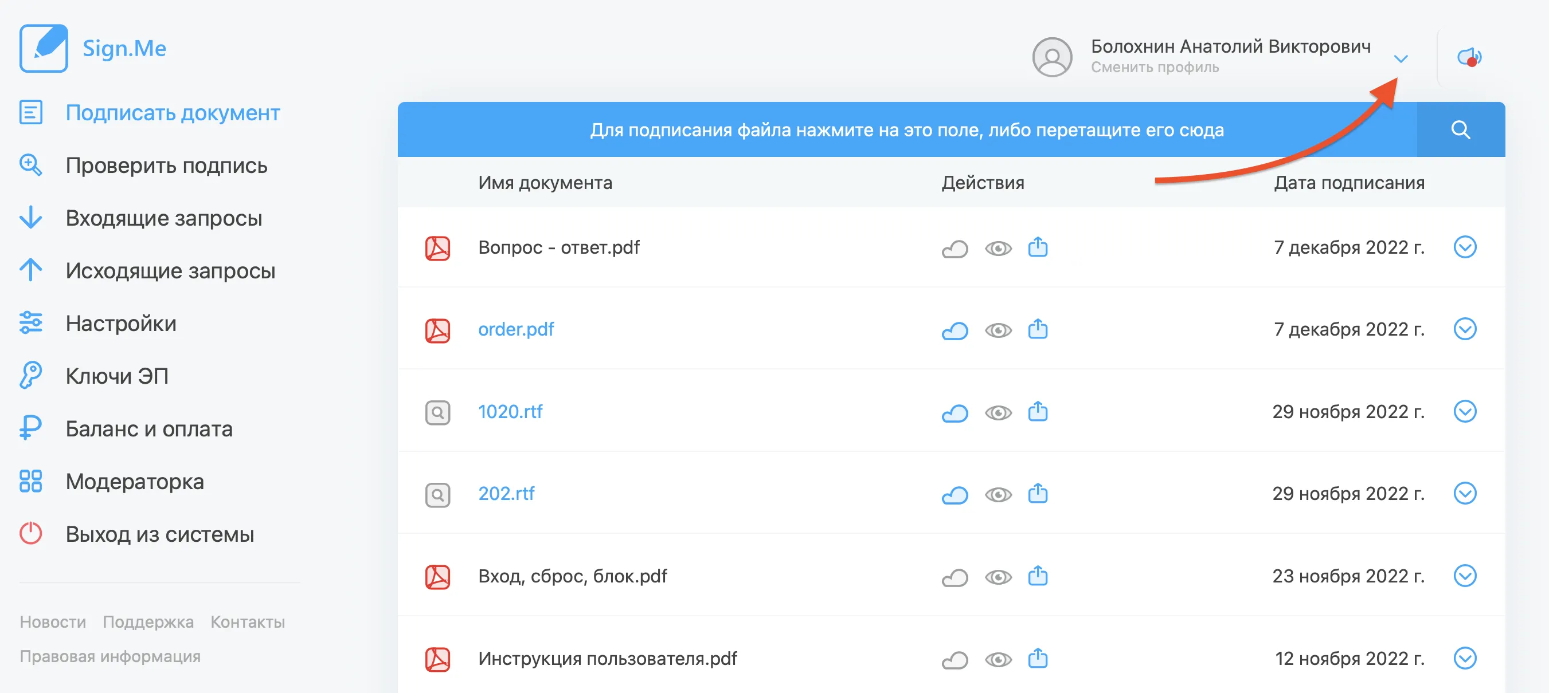Open order.pdf document link
The width and height of the screenshot is (1549, 693).
coord(516,329)
